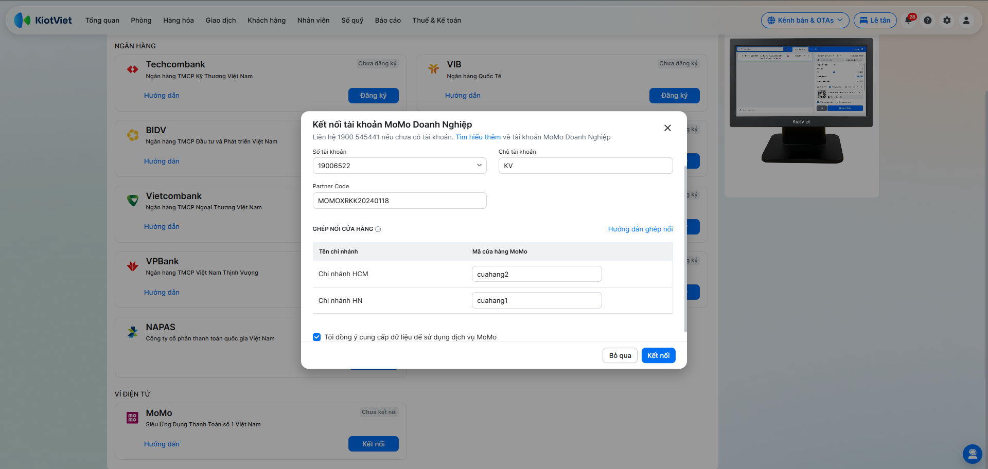Open the Phòng menu

pos(141,20)
